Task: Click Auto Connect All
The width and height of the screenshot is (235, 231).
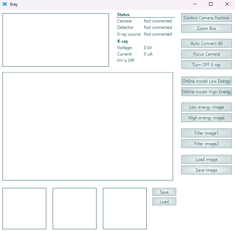Action: tap(207, 43)
